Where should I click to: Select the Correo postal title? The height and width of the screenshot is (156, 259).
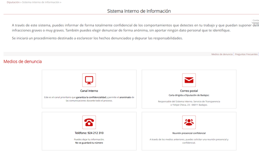(189, 91)
